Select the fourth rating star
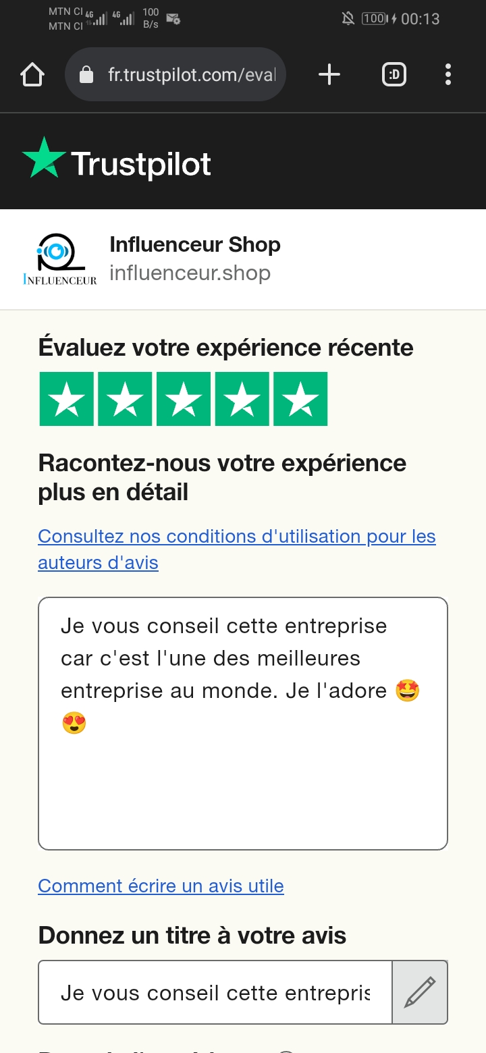Image resolution: width=486 pixels, height=1053 pixels. click(242, 400)
